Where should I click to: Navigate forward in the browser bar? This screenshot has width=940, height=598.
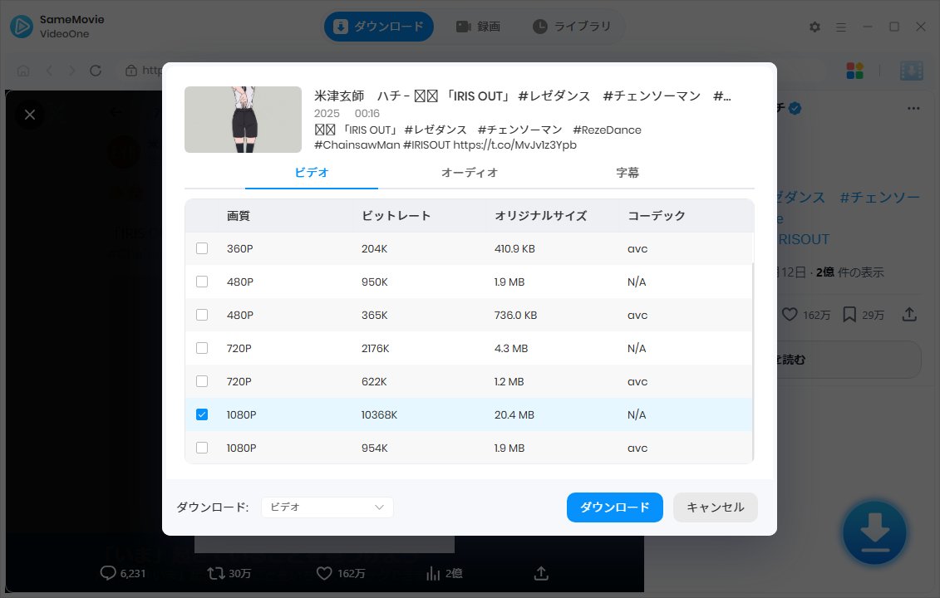(x=72, y=71)
